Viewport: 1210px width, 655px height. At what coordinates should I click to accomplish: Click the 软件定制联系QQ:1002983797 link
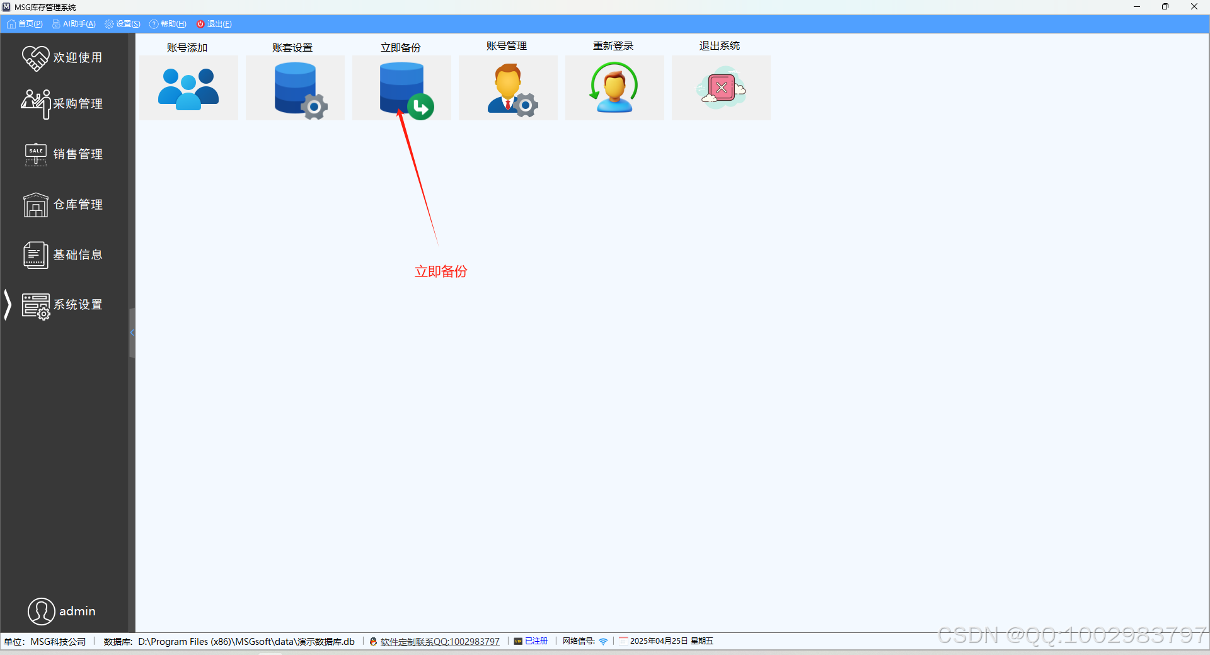point(440,642)
